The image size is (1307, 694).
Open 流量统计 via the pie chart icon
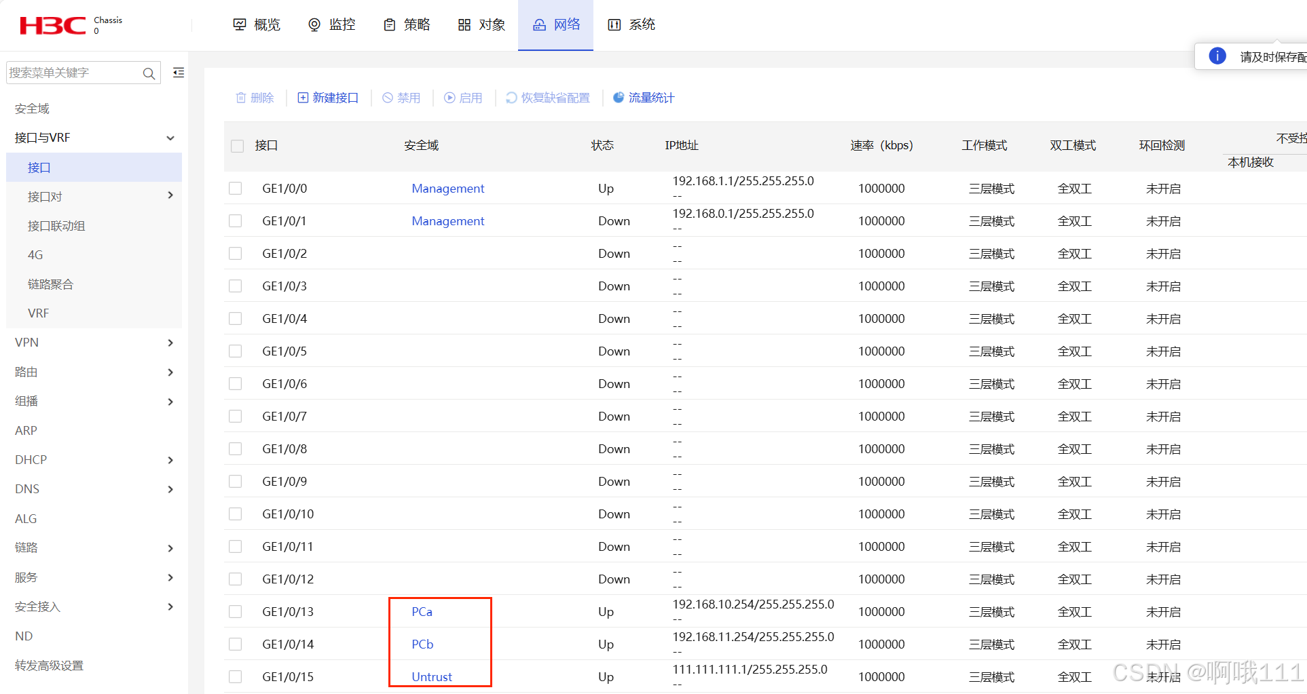point(618,98)
